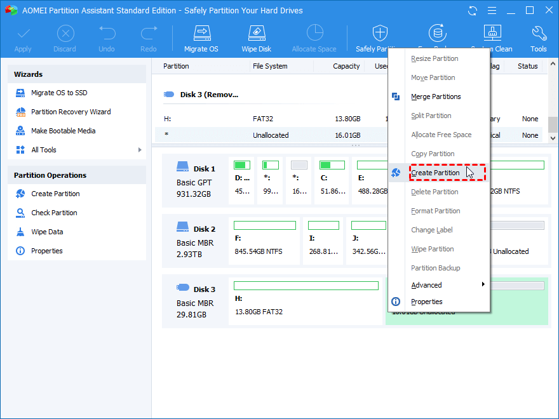Select Disk 1 partition C: block
This screenshot has width=559, height=419.
(x=332, y=181)
